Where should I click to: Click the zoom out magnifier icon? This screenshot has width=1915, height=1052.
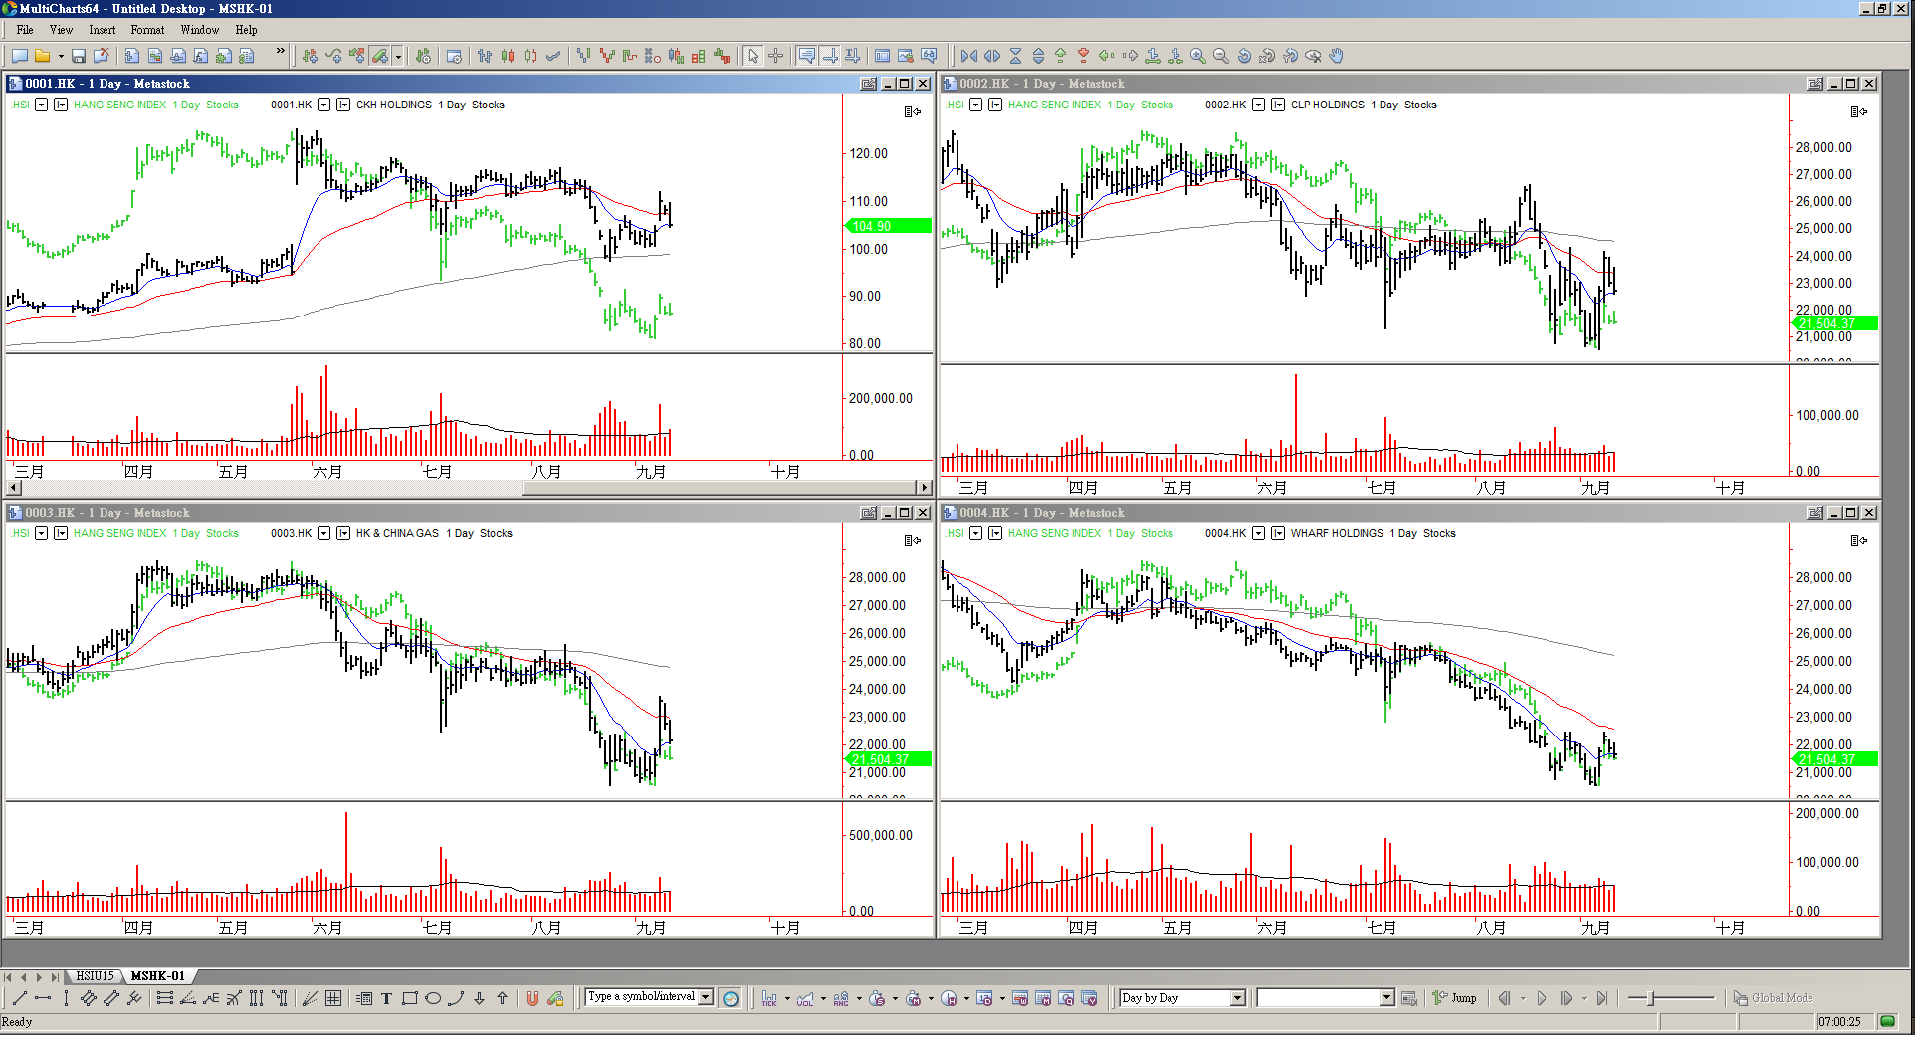tap(1221, 56)
